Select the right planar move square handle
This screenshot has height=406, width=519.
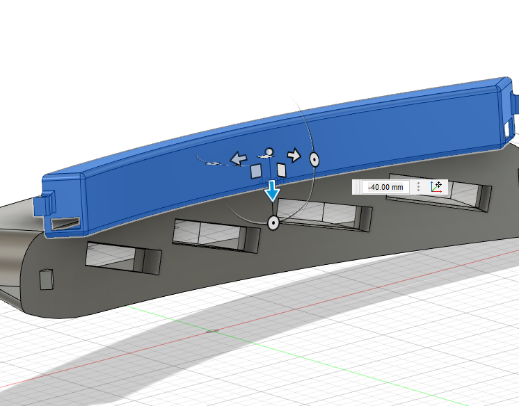point(282,170)
